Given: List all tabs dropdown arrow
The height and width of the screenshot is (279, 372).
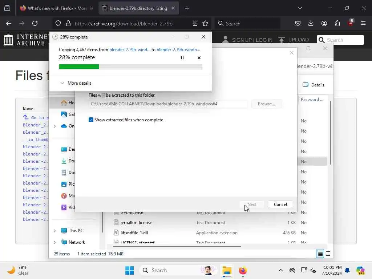Looking at the screenshot, I should click(300, 8).
